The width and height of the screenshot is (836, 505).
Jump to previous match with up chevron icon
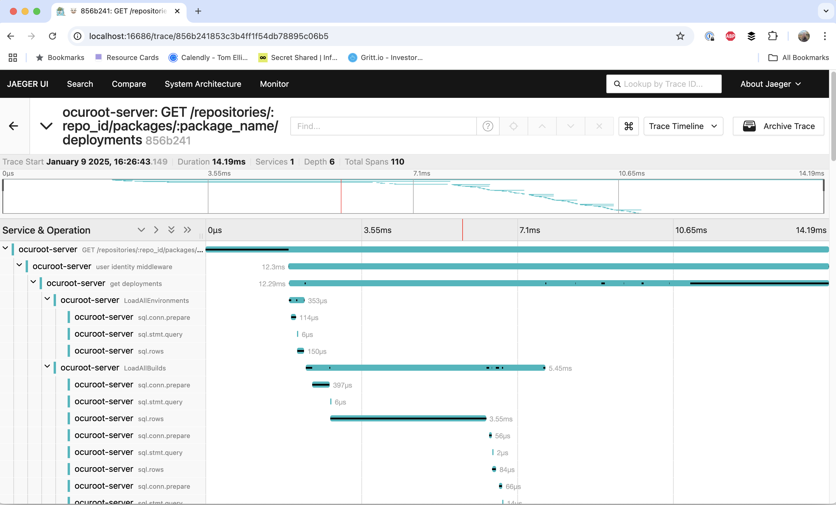542,126
